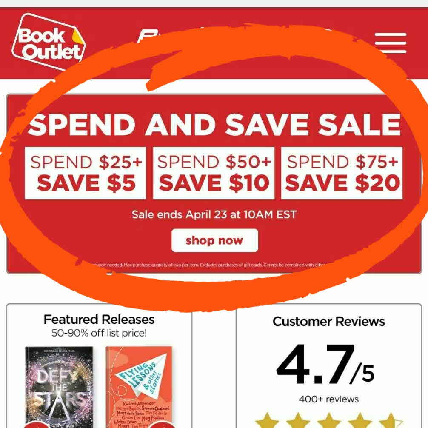Click the red badge under Flying Lessons
The height and width of the screenshot is (428, 428).
[x=163, y=425]
